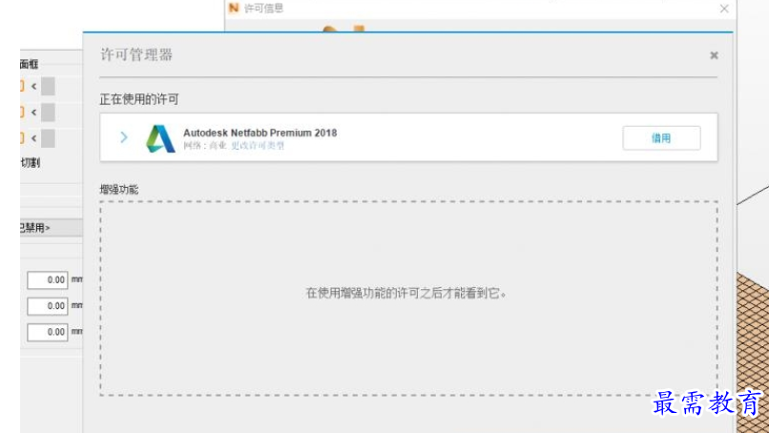This screenshot has width=769, height=433.
Task: Click the 正在使用的许可 heading
Action: pyautogui.click(x=139, y=99)
